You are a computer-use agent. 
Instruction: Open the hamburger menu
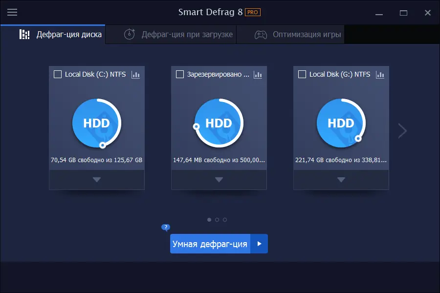tap(12, 12)
